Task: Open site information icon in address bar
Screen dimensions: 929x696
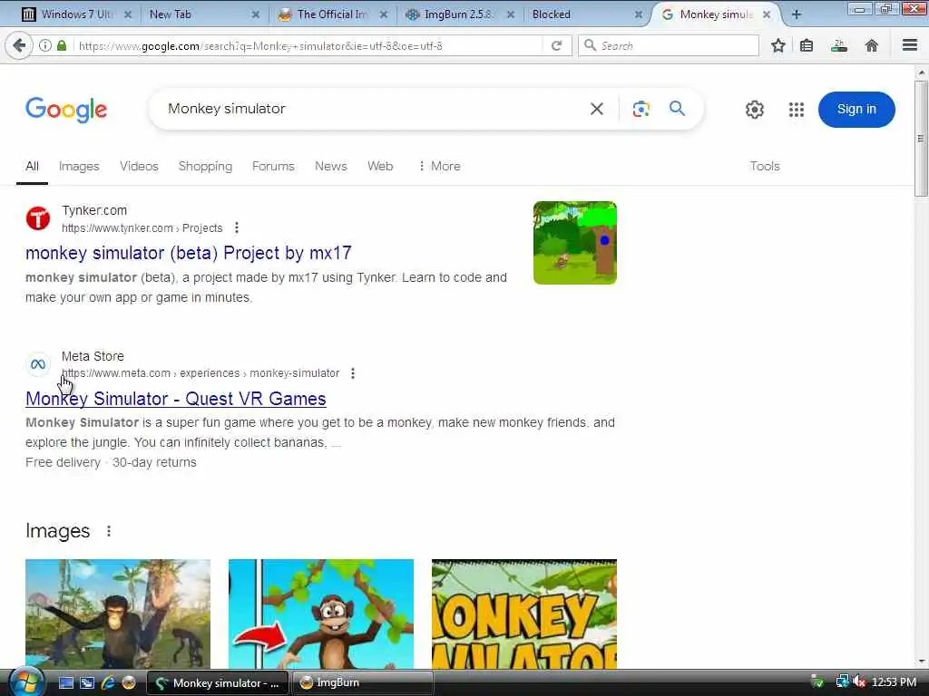Action: (45, 45)
